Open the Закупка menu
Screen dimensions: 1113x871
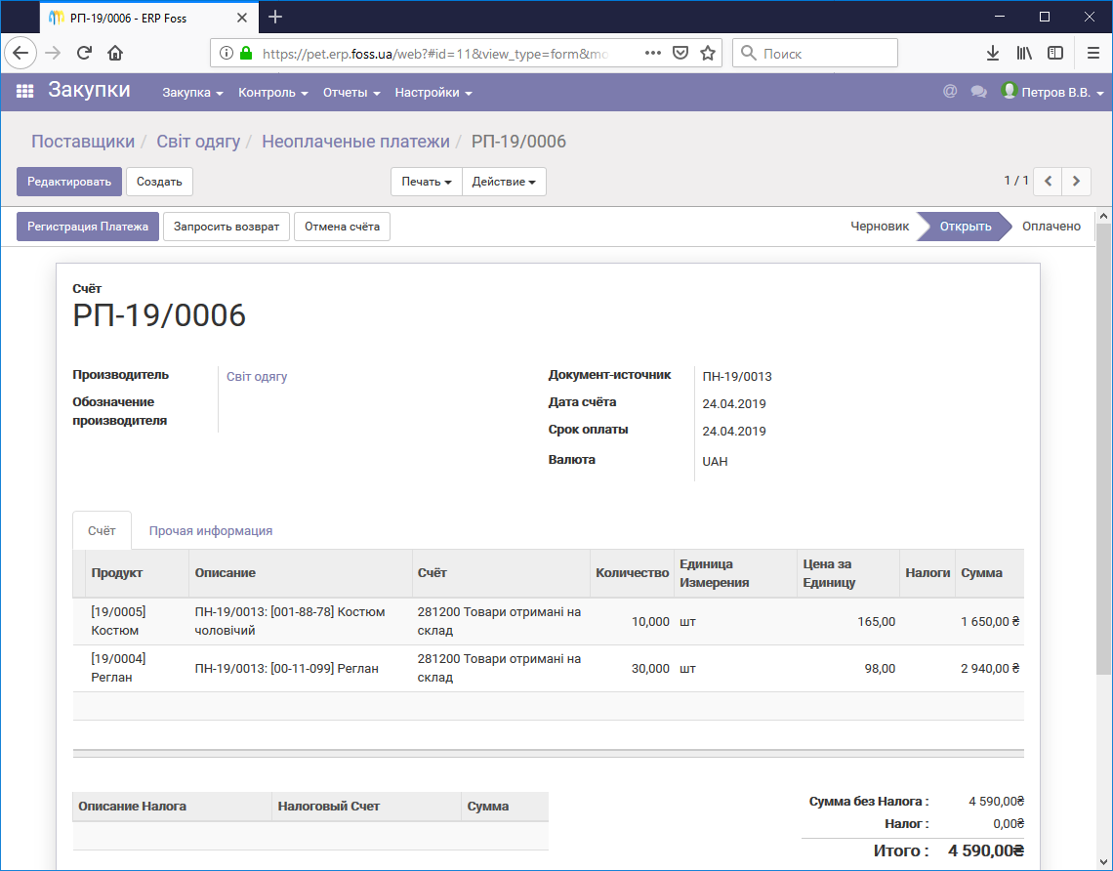coord(192,93)
